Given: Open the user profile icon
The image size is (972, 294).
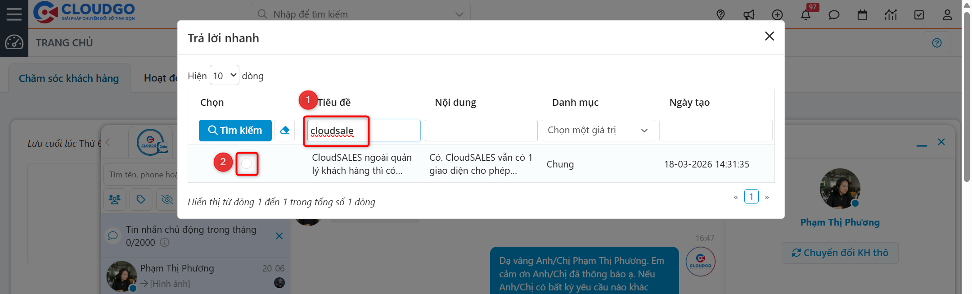Looking at the screenshot, I should (x=947, y=15).
